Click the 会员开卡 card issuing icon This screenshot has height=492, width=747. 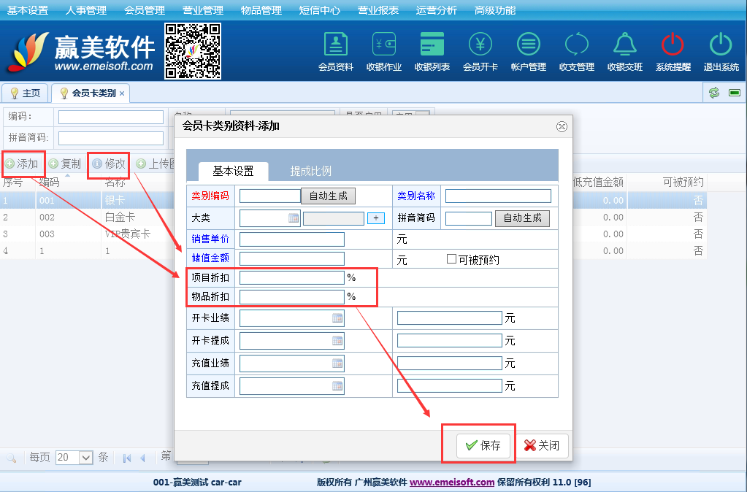click(480, 51)
